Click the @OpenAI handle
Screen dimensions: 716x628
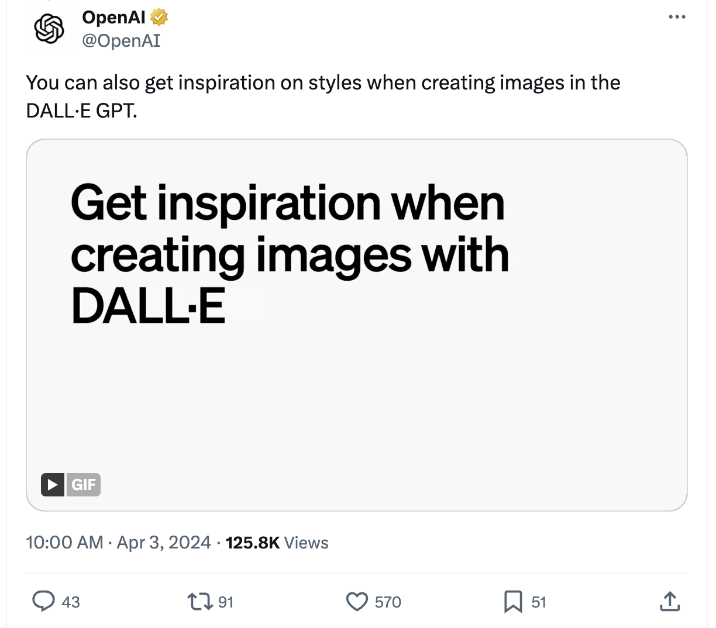(121, 40)
